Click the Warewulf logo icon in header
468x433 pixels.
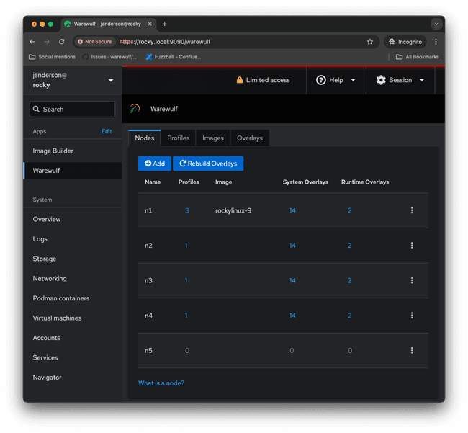pyautogui.click(x=135, y=109)
